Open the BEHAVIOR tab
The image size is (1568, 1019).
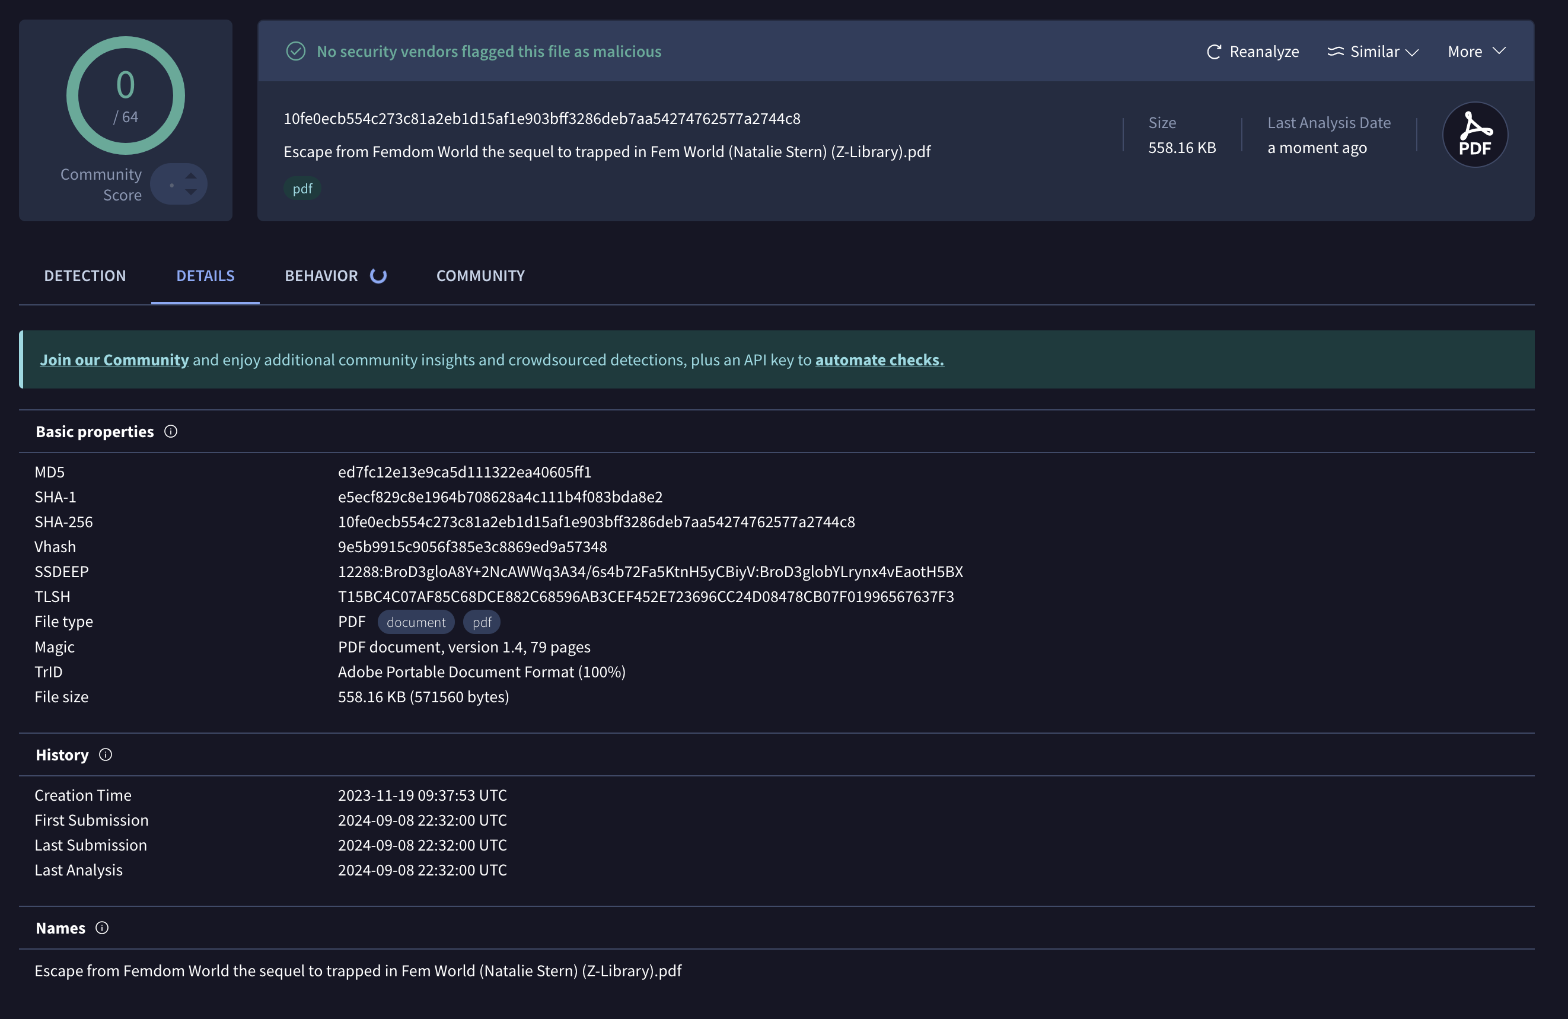click(x=335, y=276)
